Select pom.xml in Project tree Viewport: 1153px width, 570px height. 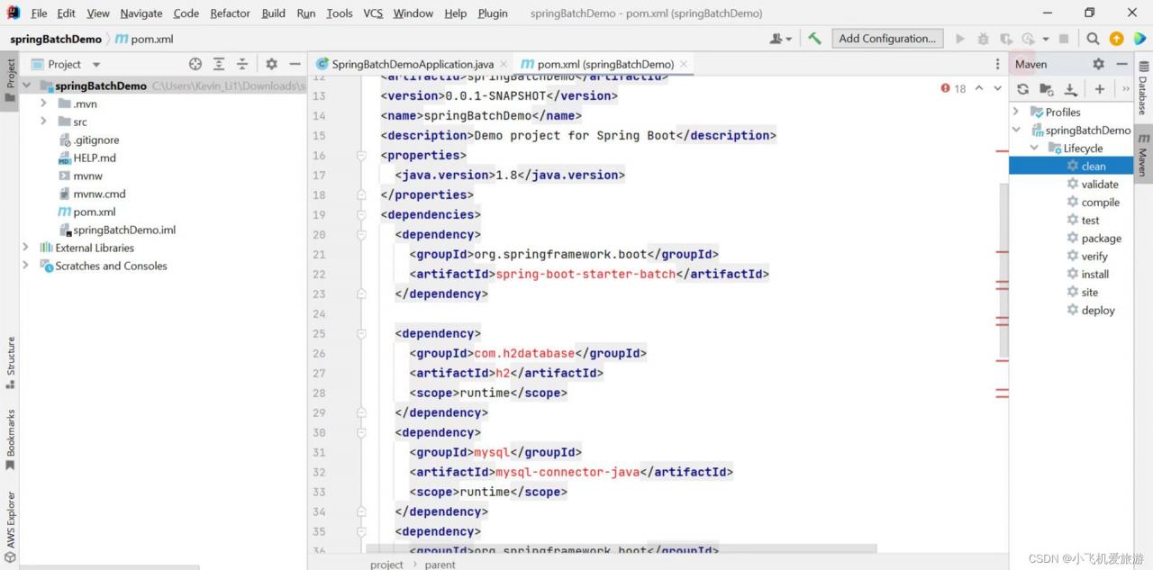(95, 212)
